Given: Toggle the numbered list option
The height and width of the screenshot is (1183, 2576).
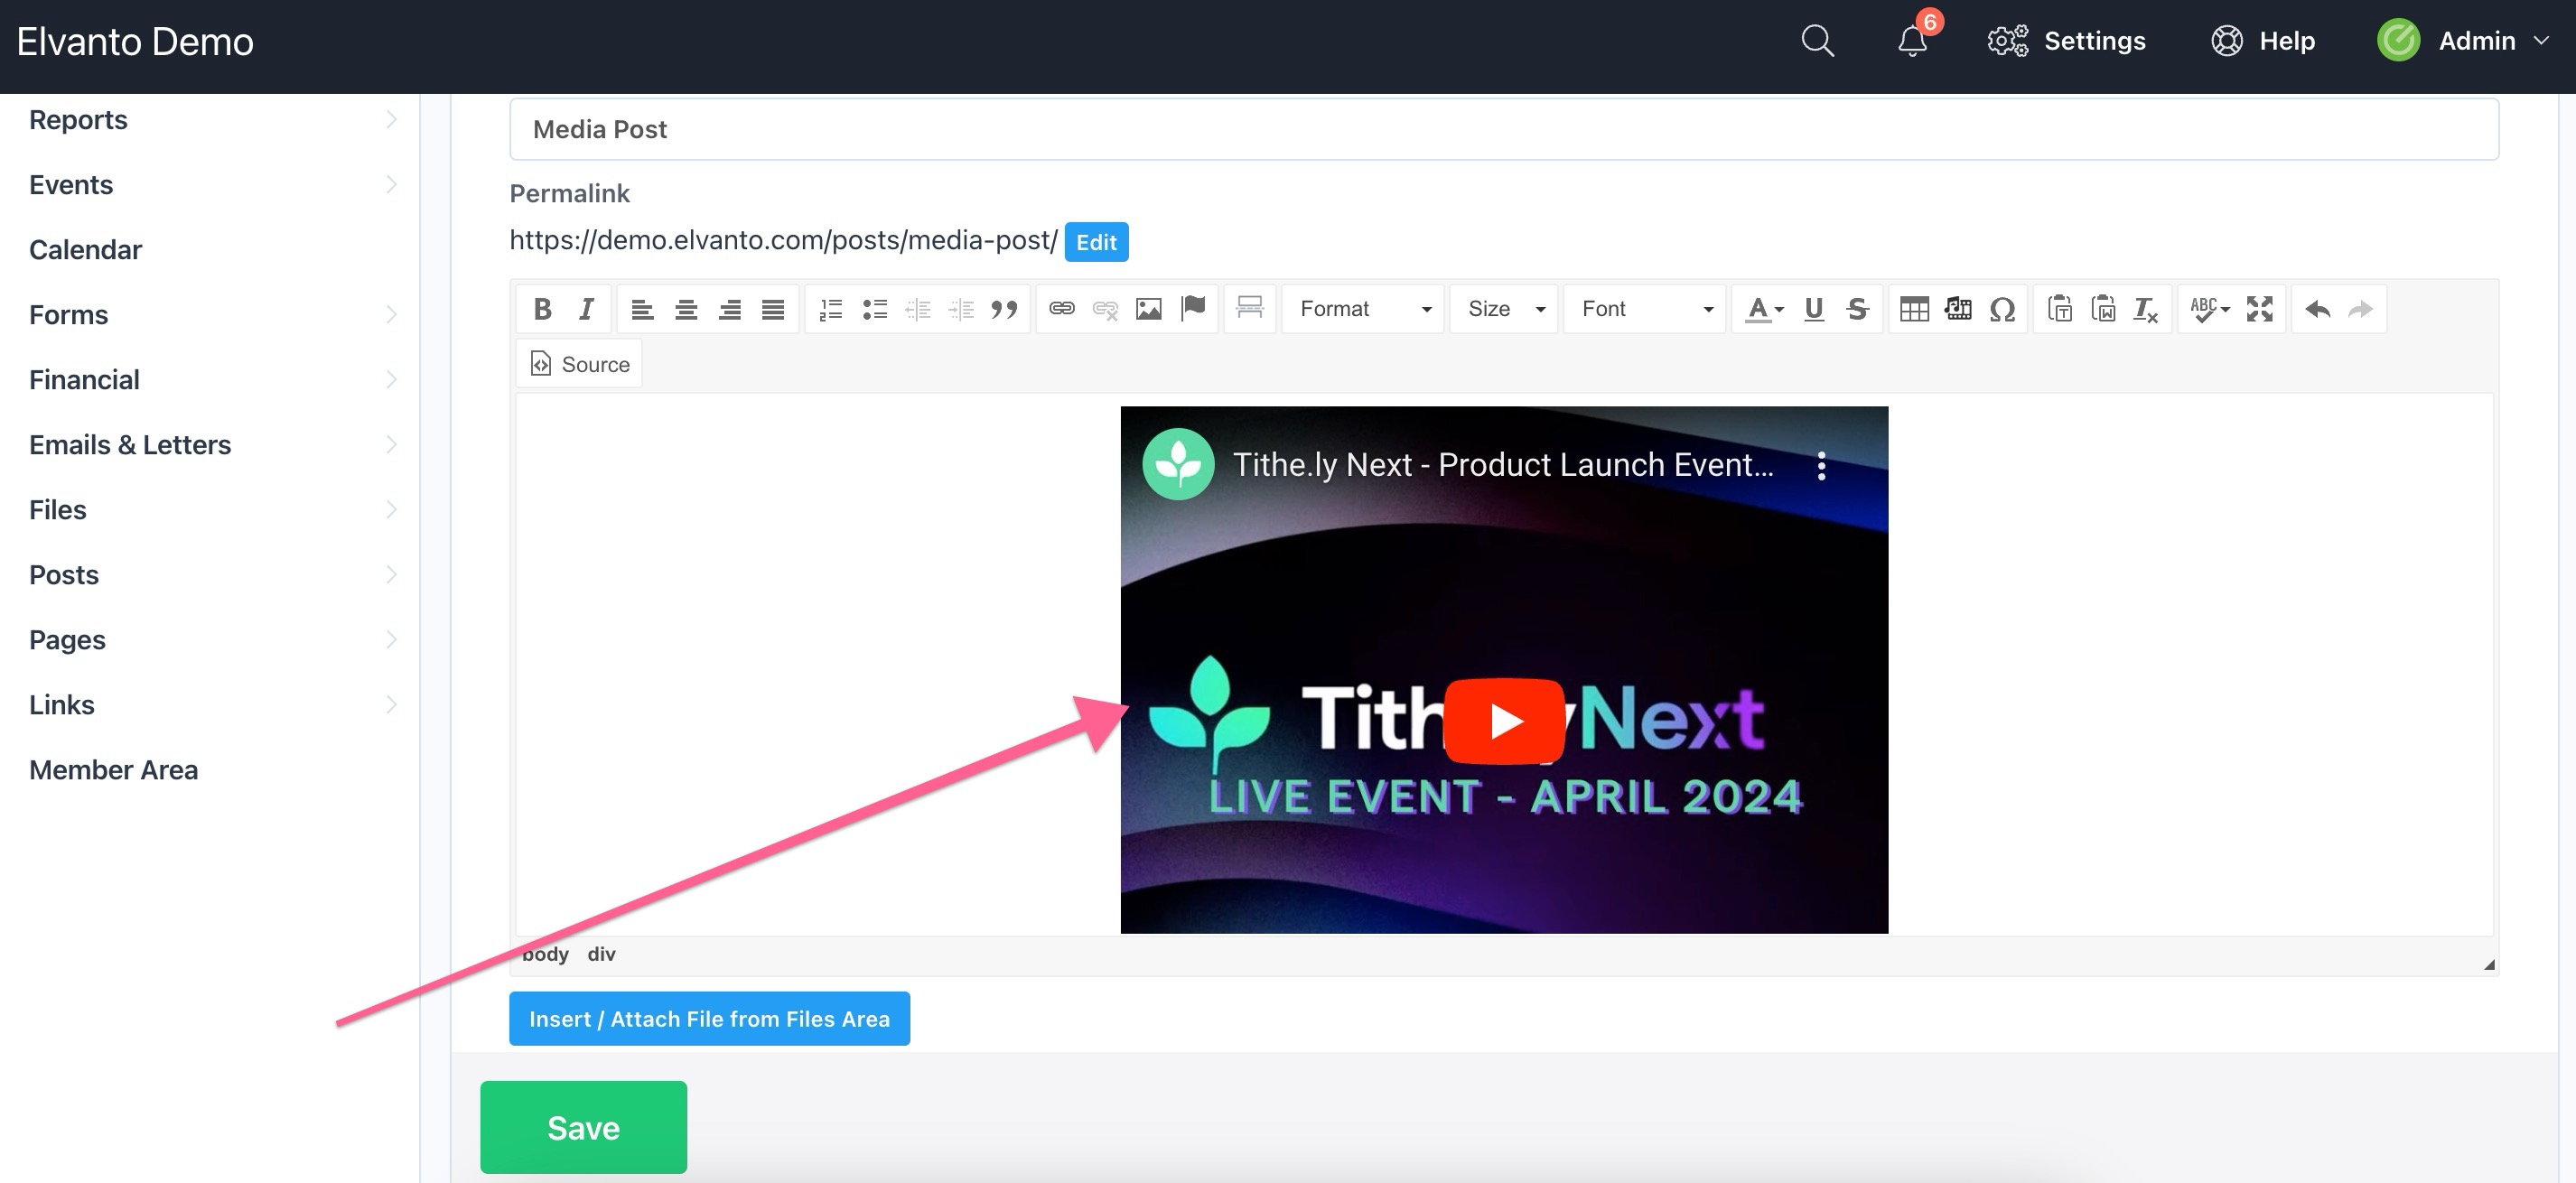Looking at the screenshot, I should pos(829,309).
